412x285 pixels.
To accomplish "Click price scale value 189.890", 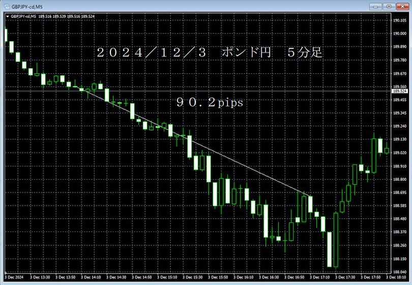I will tap(400, 46).
